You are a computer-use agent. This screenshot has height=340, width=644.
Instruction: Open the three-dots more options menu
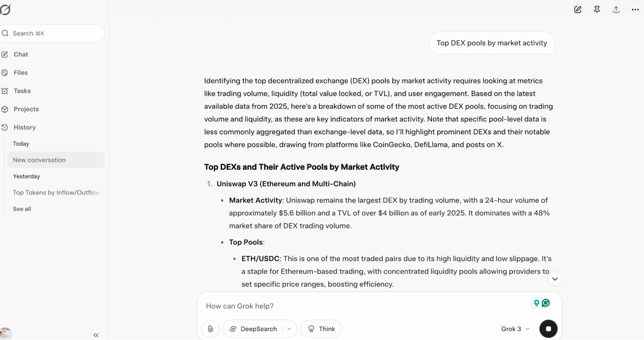(x=635, y=10)
